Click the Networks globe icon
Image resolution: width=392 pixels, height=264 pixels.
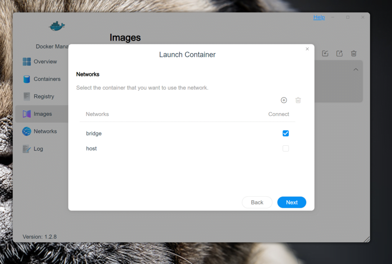27,131
